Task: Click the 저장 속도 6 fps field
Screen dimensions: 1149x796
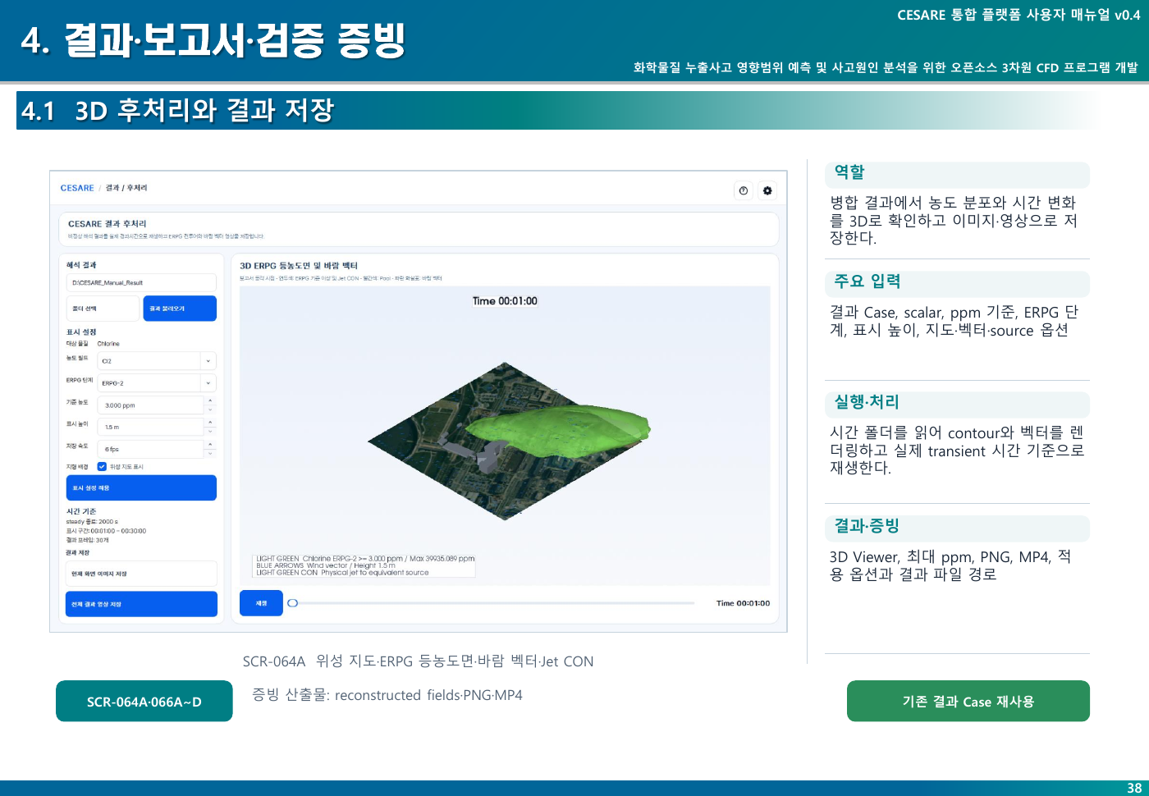Action: point(150,449)
